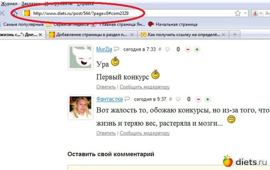Click the 'Оставить свой комментарий' heading

click(x=111, y=154)
